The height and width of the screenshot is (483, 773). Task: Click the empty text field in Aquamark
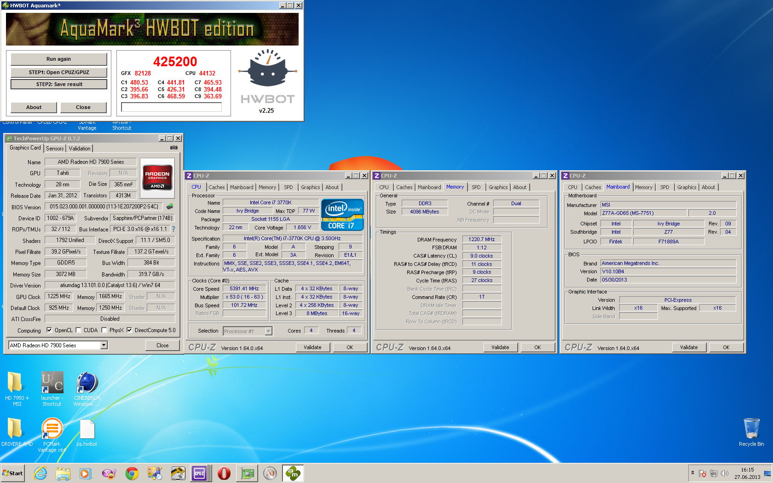(172, 107)
